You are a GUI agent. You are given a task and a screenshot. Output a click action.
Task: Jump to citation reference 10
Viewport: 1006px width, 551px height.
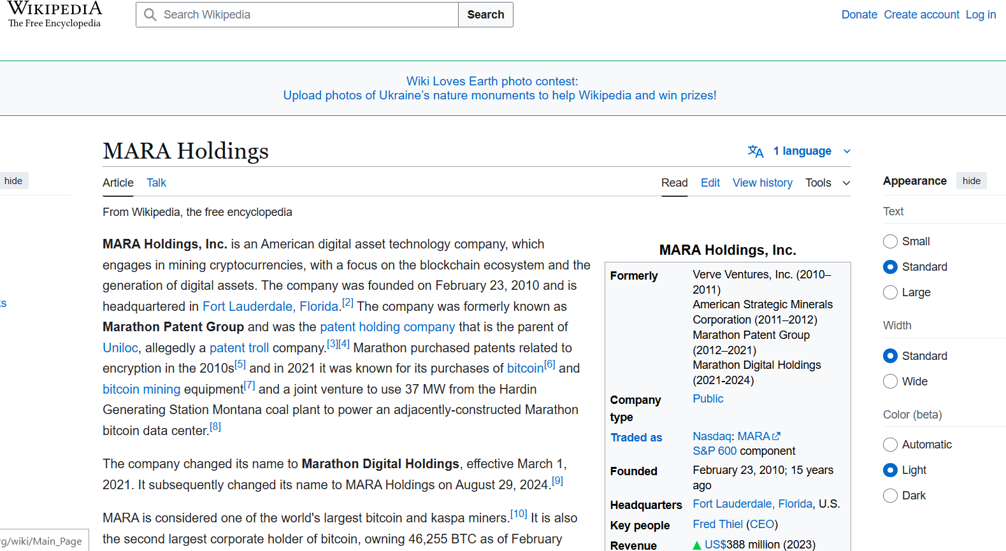pyautogui.click(x=519, y=514)
